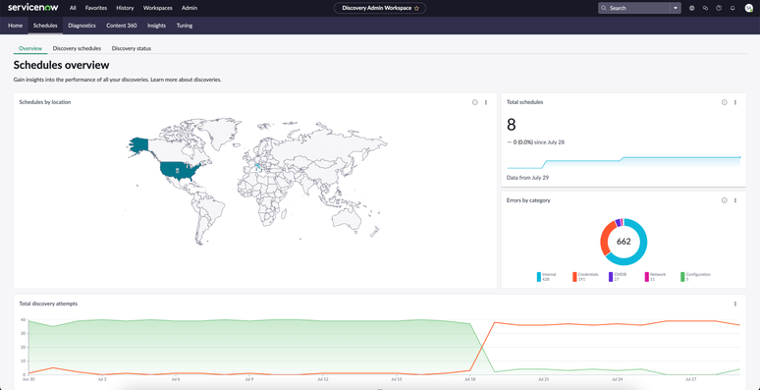Show info for Errors by category
Image resolution: width=760 pixels, height=390 pixels.
(724, 200)
